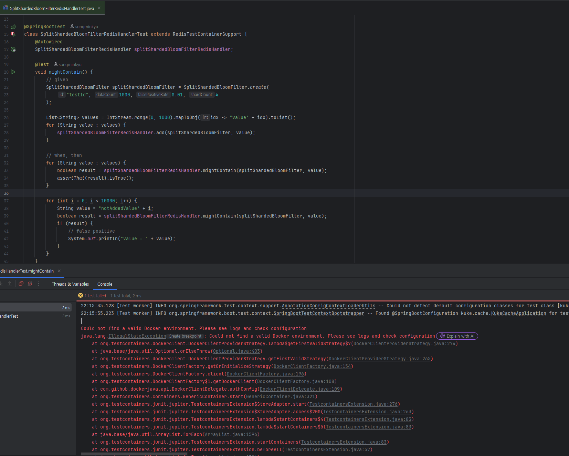
Task: Open View Breakpoints in debug toolbar
Action: click(21, 284)
